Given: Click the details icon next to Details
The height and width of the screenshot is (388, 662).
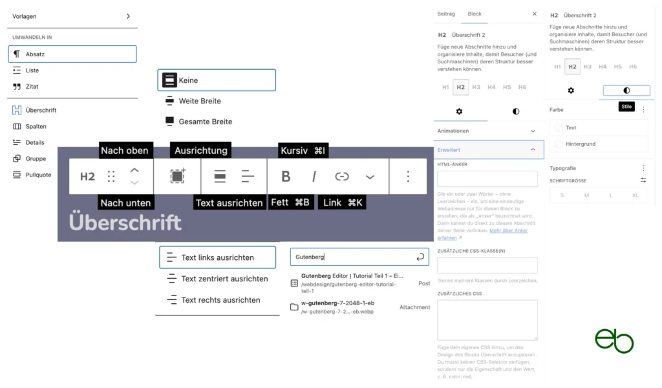Looking at the screenshot, I should point(16,142).
